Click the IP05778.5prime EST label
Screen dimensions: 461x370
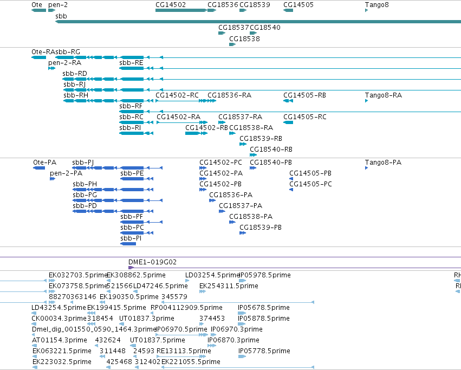[x=264, y=352]
